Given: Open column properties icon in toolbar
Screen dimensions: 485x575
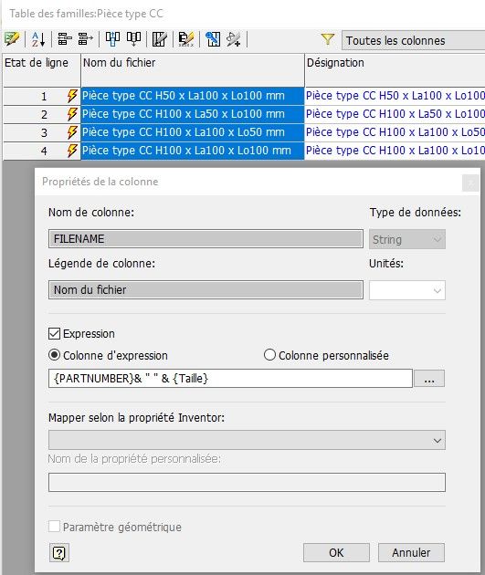Looking at the screenshot, I should pyautogui.click(x=160, y=39).
